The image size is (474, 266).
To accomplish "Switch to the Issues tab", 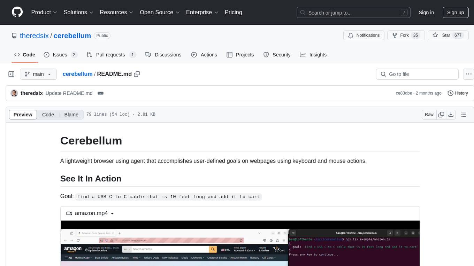I will 60,55.
